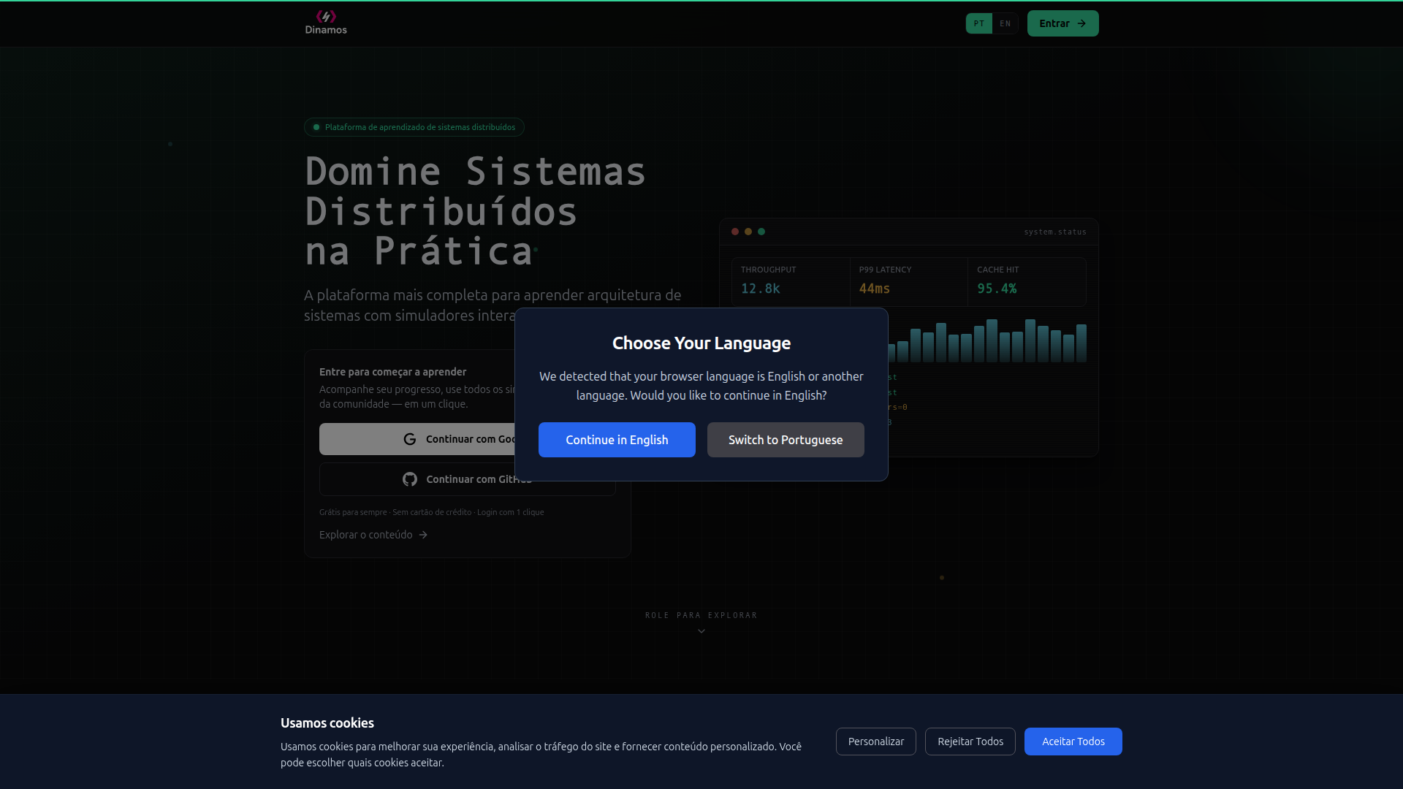
Task: Click Personalizar cookies button
Action: coord(876,742)
